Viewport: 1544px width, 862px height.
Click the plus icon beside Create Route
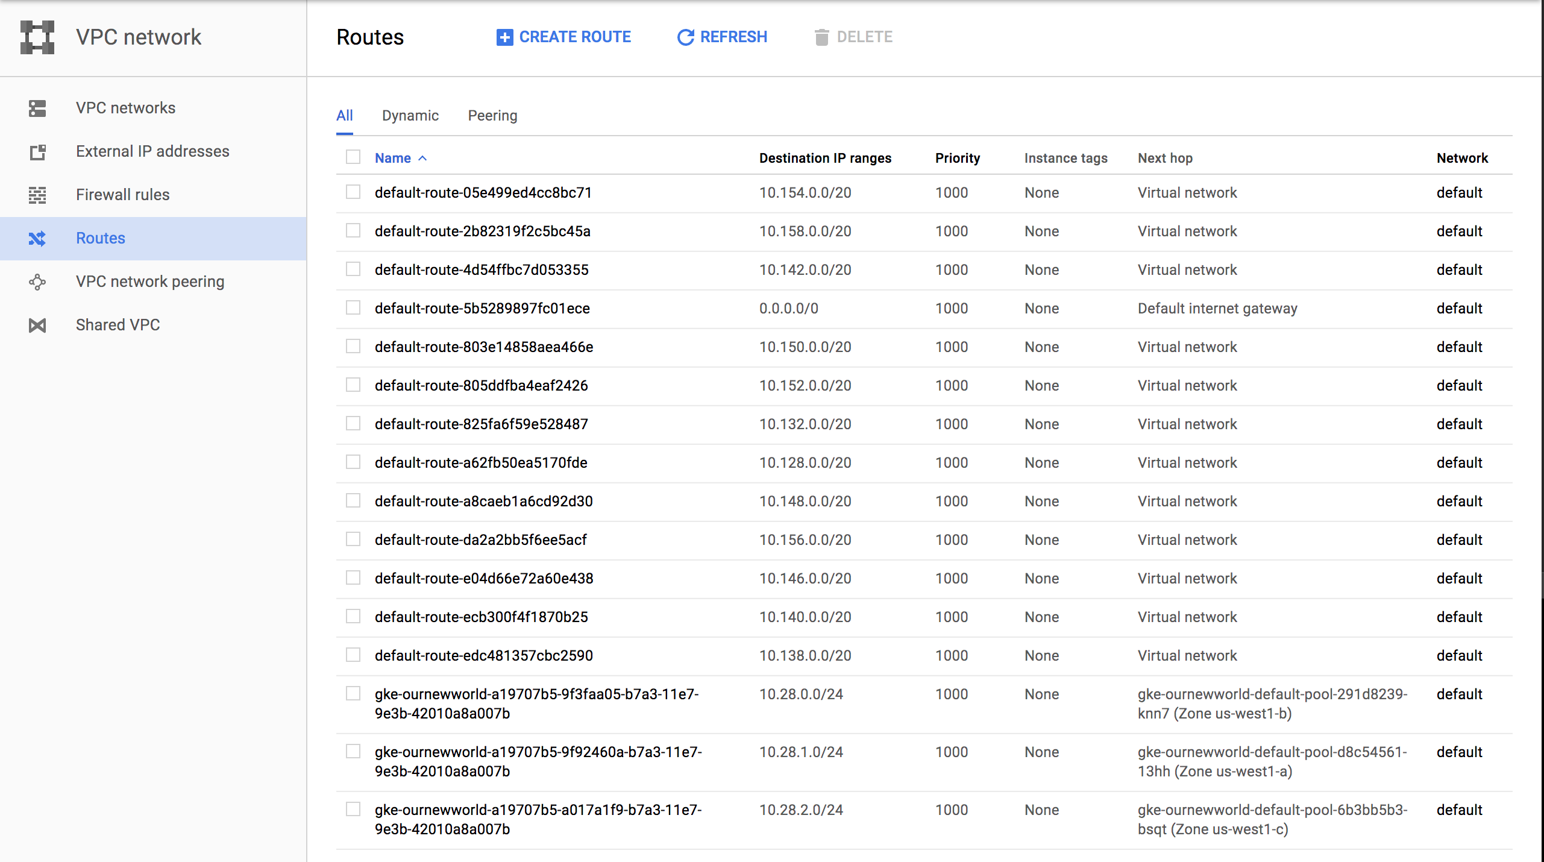504,37
